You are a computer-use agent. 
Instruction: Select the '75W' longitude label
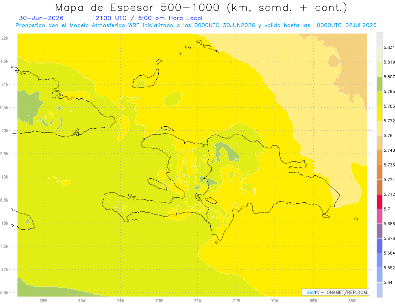82,301
